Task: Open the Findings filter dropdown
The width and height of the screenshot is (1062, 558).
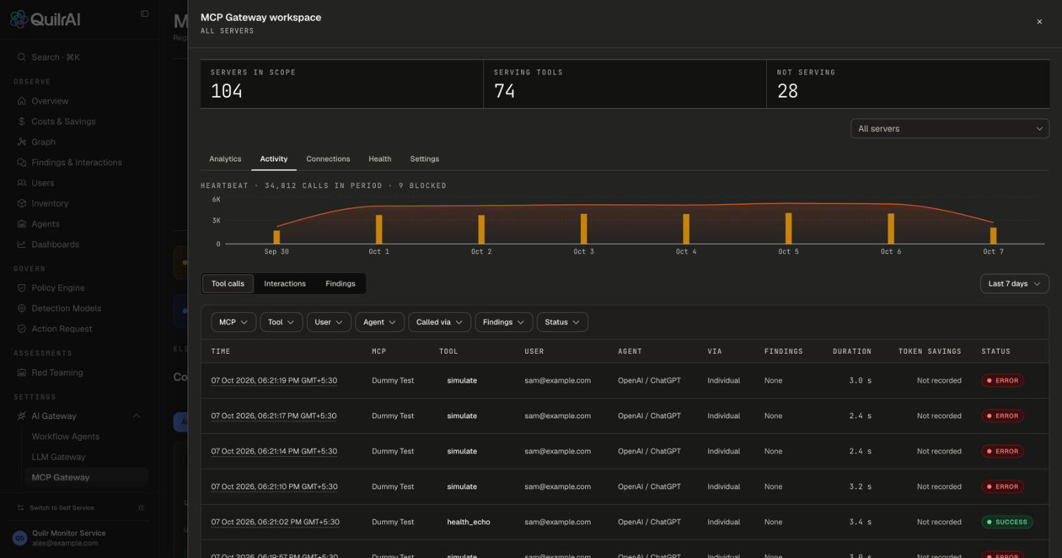Action: (x=504, y=322)
